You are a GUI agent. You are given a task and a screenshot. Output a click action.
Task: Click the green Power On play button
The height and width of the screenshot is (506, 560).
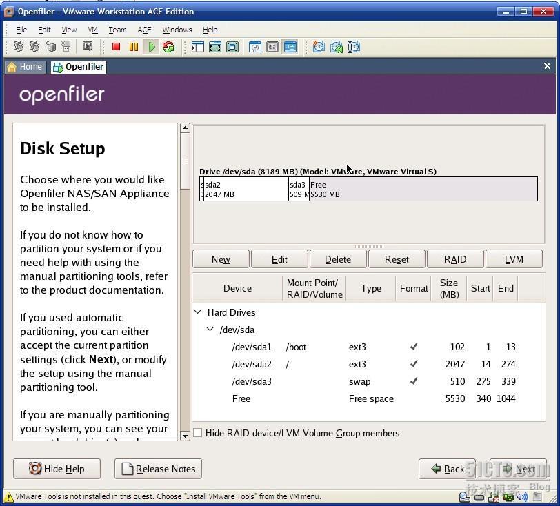click(x=152, y=47)
